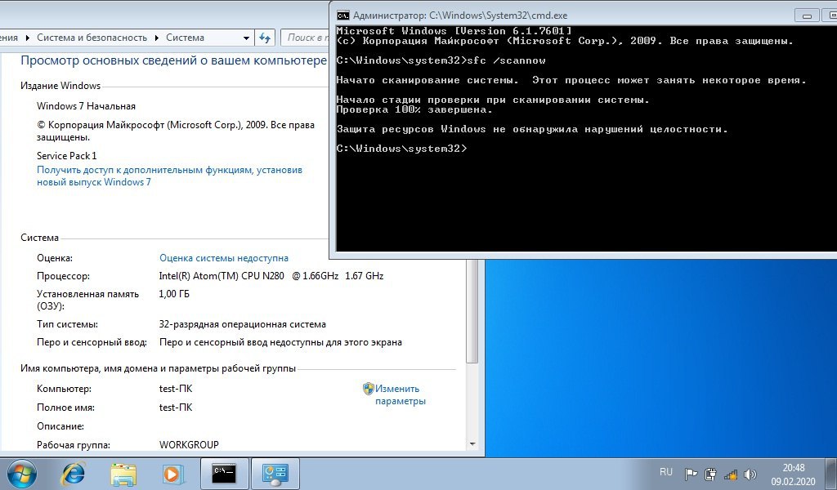Screen dimensions: 837x490
Task: Click full name 'test-ПК' next to 'Полное имя:'
Action: click(176, 408)
